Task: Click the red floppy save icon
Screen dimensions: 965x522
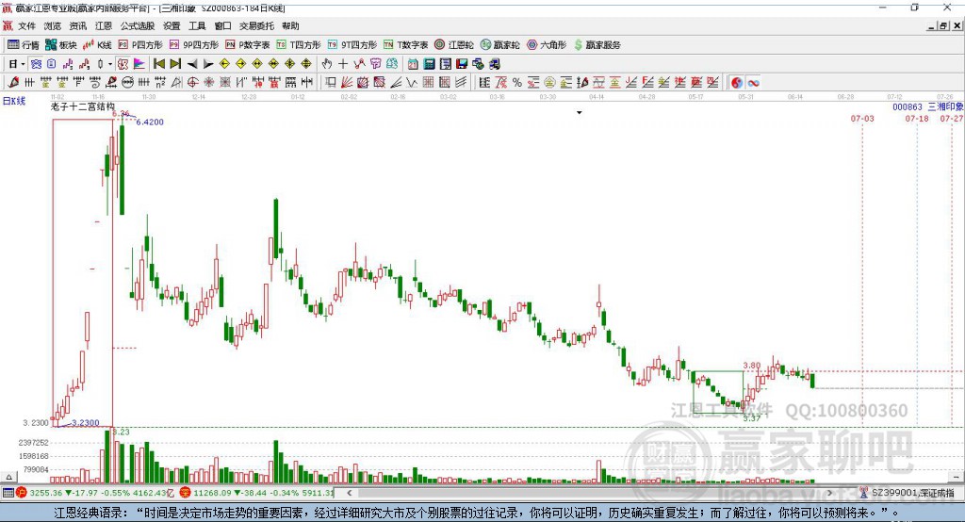Action: 462,63
